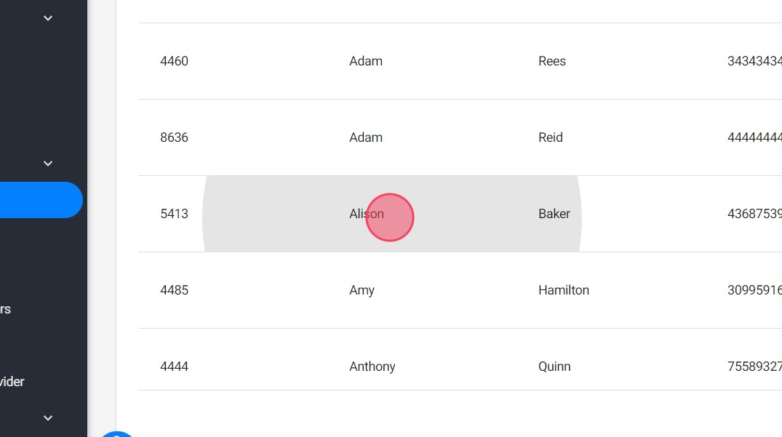Viewport: 782px width, 437px height.
Task: Click the blue circular button at the page bottom
Action: (116, 434)
